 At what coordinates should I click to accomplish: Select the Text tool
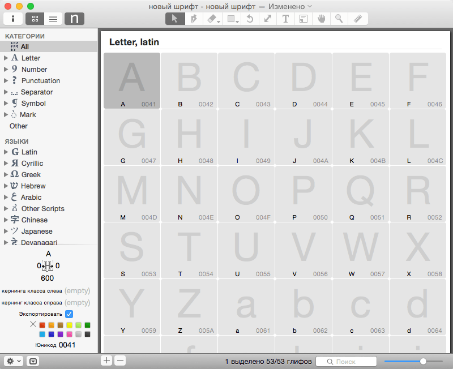coord(285,19)
